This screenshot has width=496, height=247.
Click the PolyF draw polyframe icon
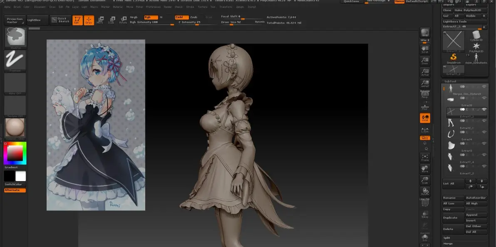click(x=425, y=203)
